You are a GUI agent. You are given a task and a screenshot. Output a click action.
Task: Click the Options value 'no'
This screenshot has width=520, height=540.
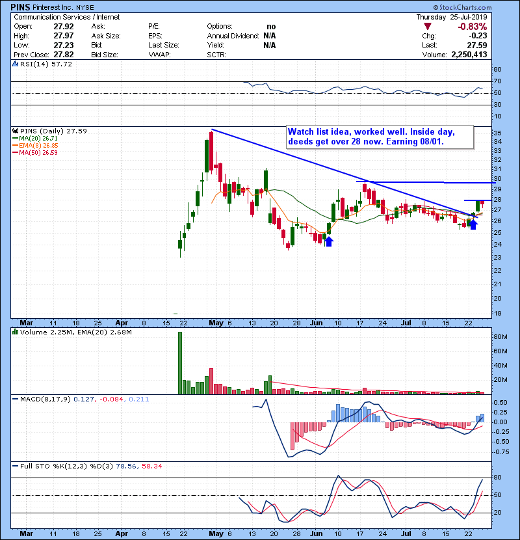(271, 27)
